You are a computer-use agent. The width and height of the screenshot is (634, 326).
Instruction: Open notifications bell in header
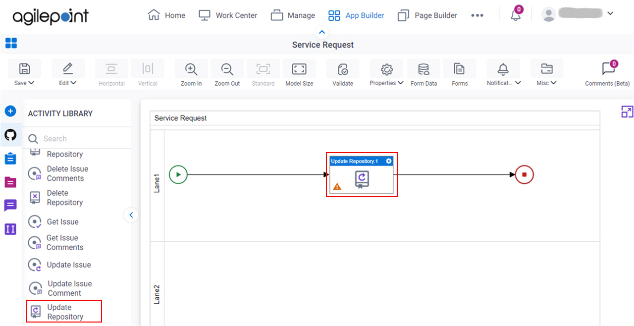[516, 14]
